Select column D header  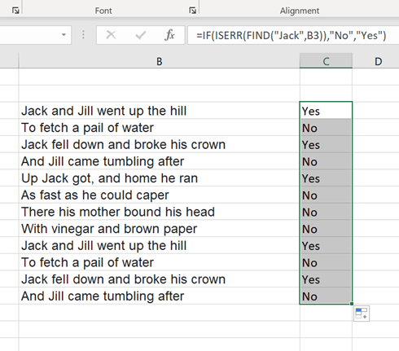pyautogui.click(x=378, y=61)
